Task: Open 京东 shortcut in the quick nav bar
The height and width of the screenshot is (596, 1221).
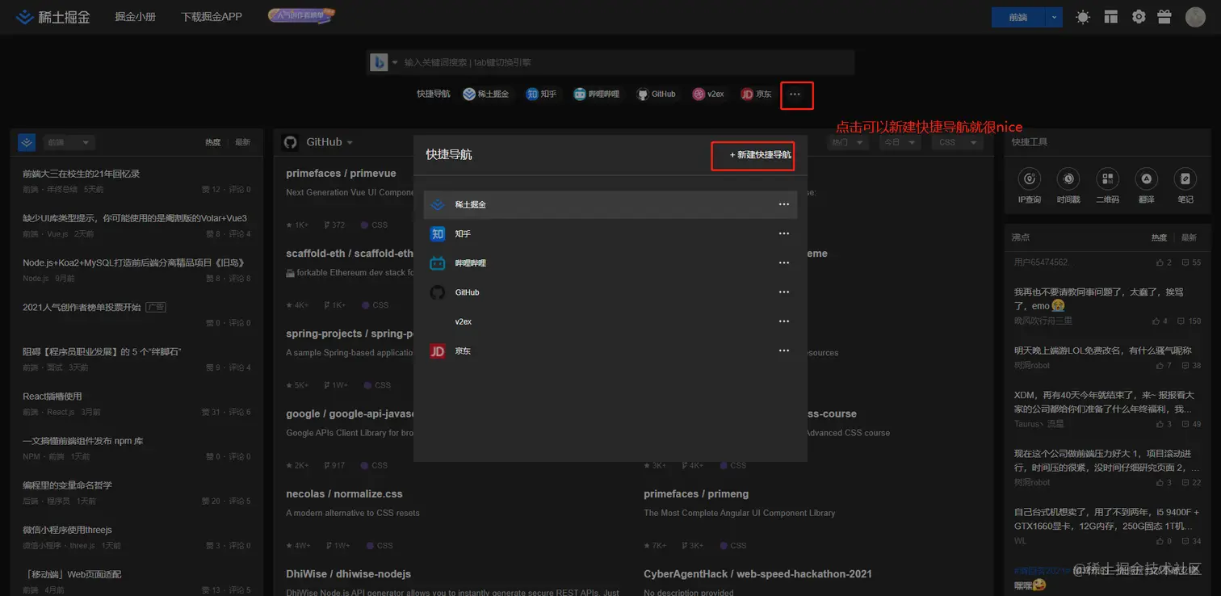Action: (756, 94)
